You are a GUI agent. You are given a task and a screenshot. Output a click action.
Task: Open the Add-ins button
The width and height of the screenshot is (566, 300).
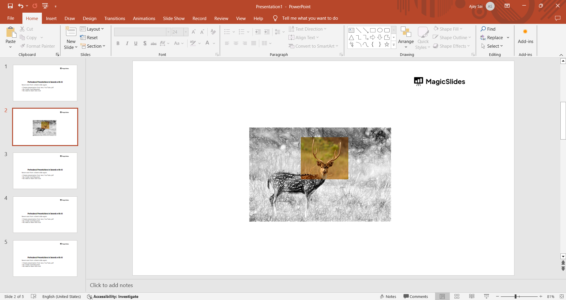(x=525, y=37)
